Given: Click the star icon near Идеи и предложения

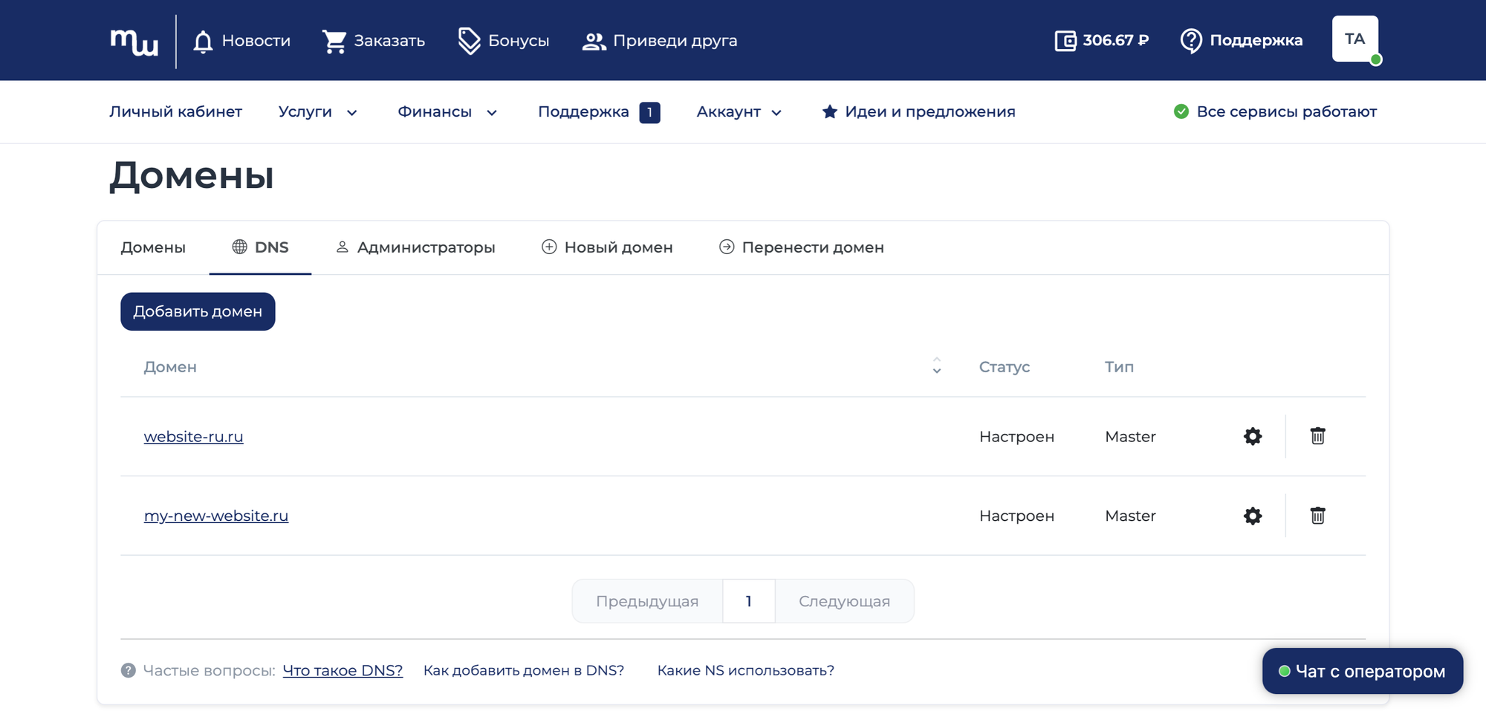Looking at the screenshot, I should (x=830, y=112).
